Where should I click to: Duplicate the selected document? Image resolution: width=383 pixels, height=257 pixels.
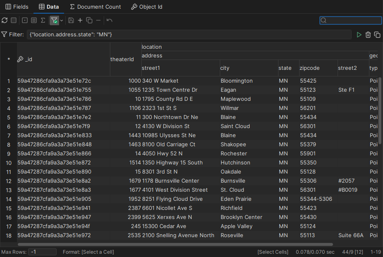[x=89, y=20]
